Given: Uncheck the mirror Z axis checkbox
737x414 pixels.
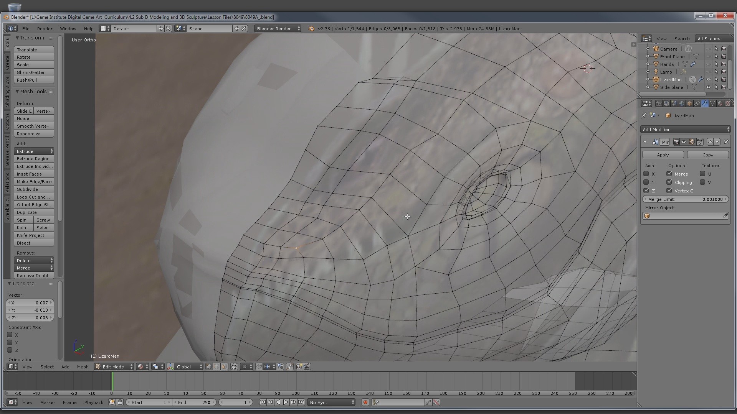Looking at the screenshot, I should (x=646, y=191).
